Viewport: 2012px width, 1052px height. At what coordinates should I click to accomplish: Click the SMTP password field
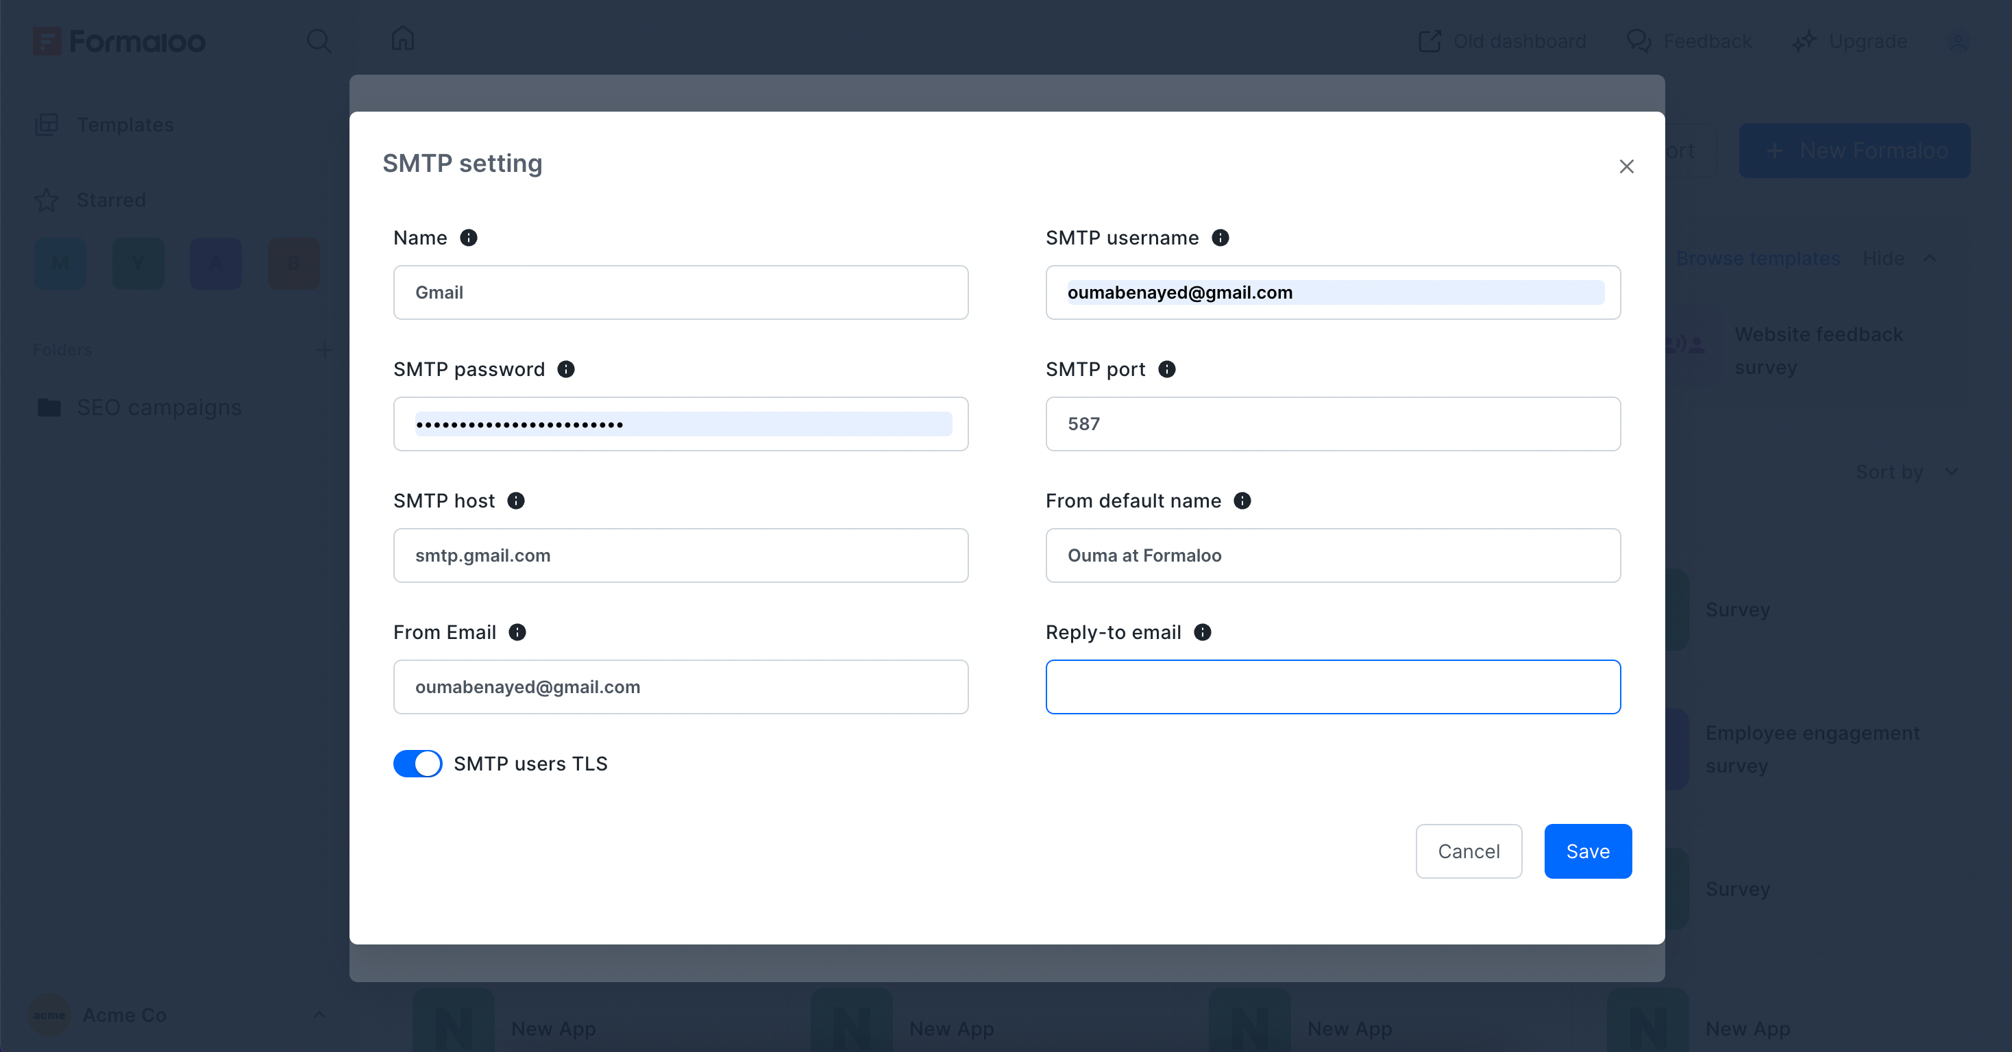point(681,424)
